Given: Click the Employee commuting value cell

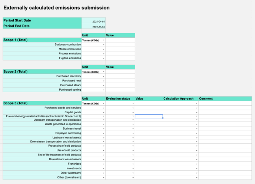Looking at the screenshot, I should 149,133.
